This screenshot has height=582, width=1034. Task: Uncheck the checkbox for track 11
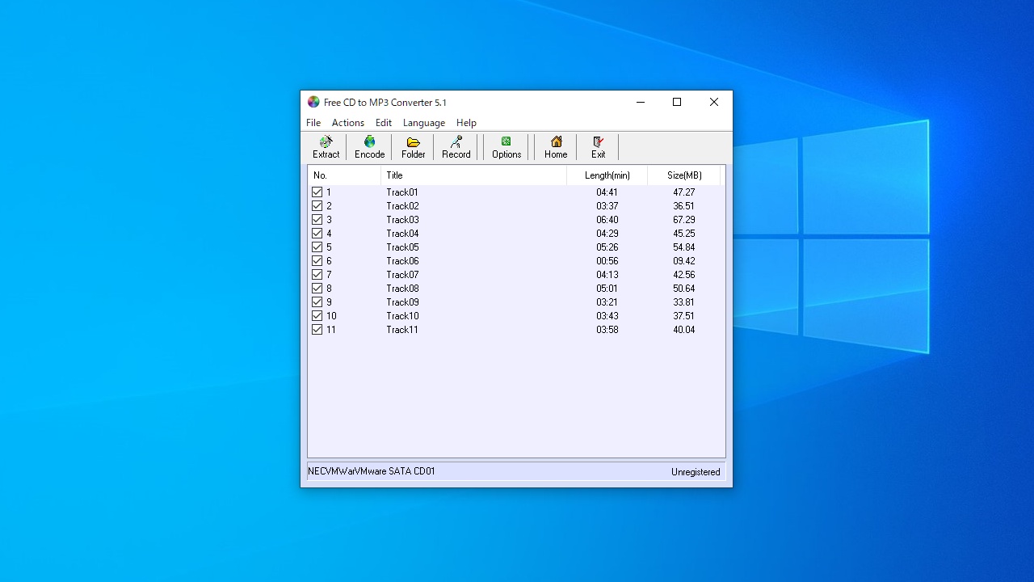click(317, 330)
